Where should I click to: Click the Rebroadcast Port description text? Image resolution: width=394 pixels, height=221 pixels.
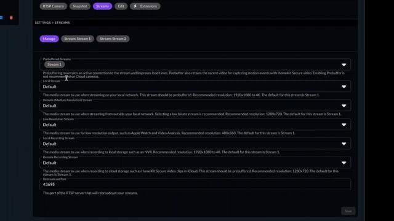click(x=90, y=193)
